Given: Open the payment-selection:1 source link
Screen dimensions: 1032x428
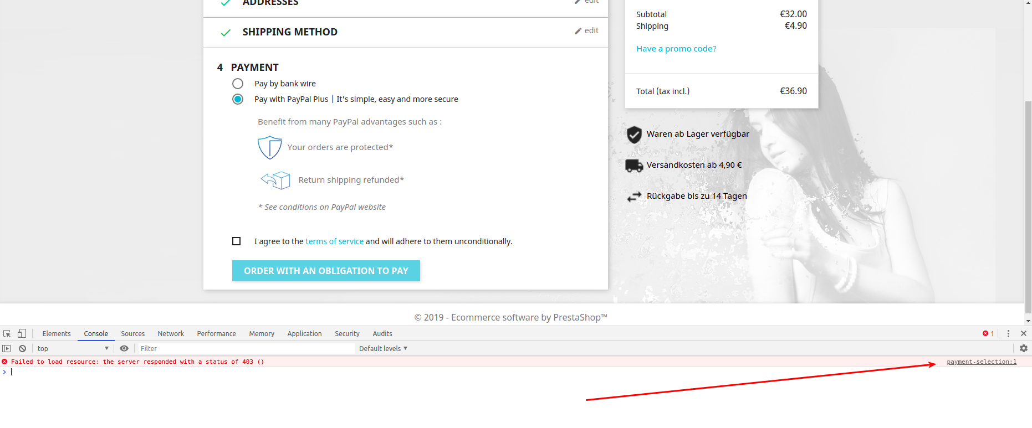Looking at the screenshot, I should coord(982,362).
